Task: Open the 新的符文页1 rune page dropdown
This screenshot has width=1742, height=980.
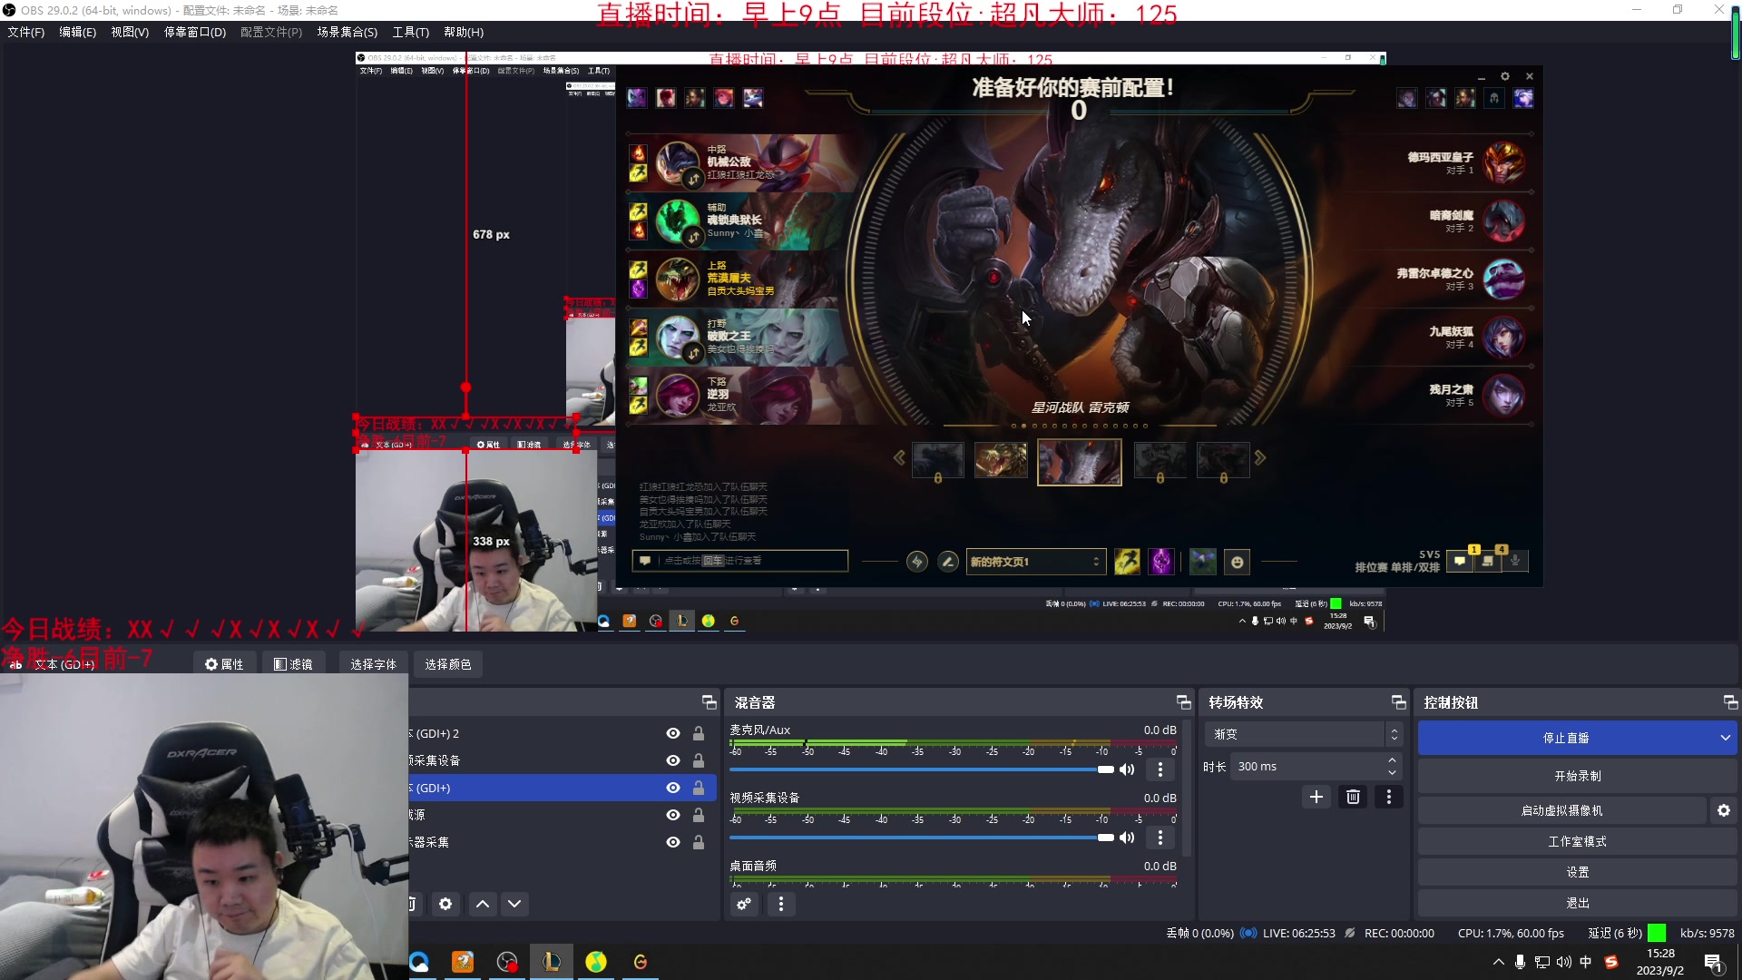Action: coord(1035,562)
